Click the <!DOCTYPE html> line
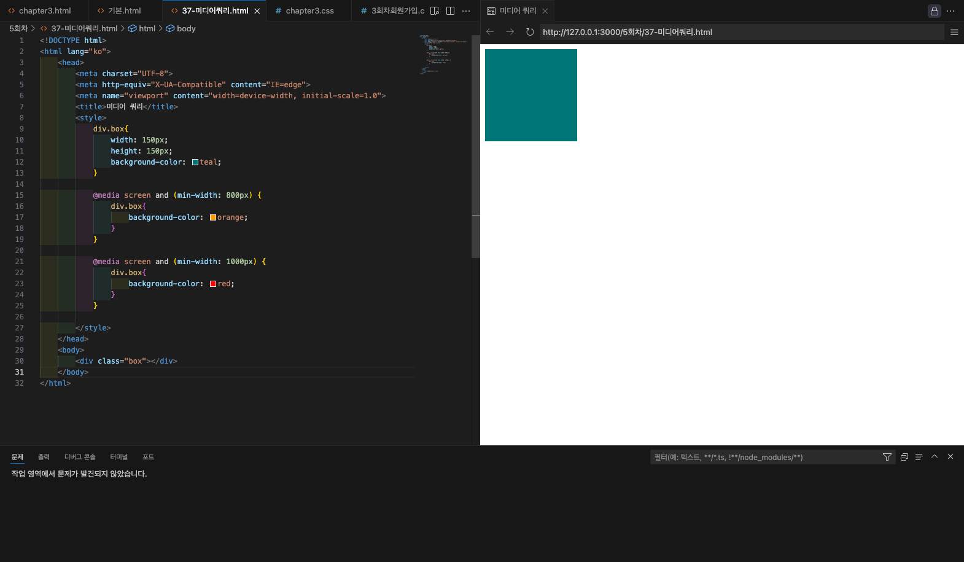964x562 pixels. click(x=73, y=41)
